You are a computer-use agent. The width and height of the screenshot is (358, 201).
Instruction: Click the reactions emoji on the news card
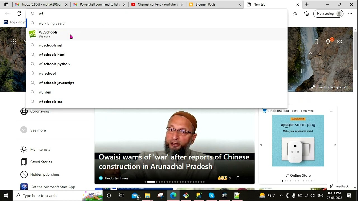point(222,178)
